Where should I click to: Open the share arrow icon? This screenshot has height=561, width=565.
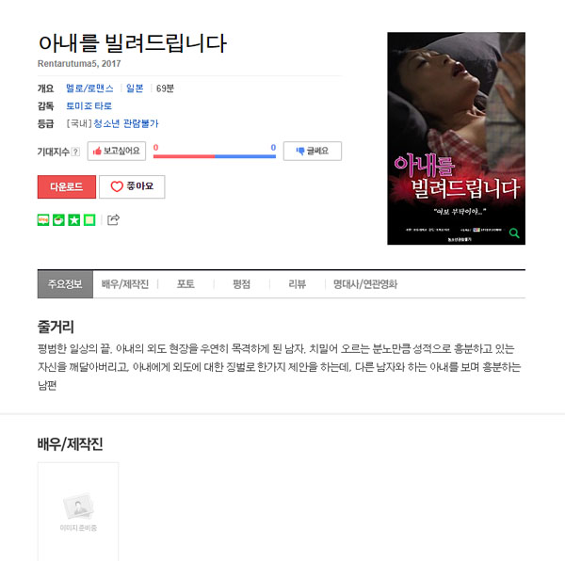[114, 219]
